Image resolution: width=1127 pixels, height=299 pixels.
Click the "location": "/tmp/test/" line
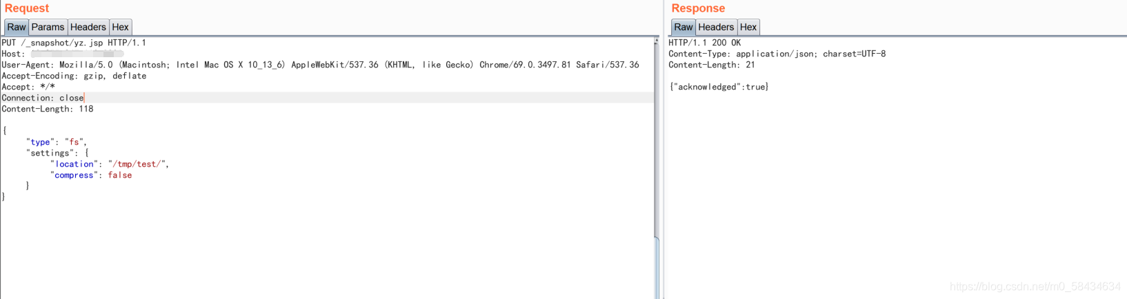pyautogui.click(x=109, y=164)
